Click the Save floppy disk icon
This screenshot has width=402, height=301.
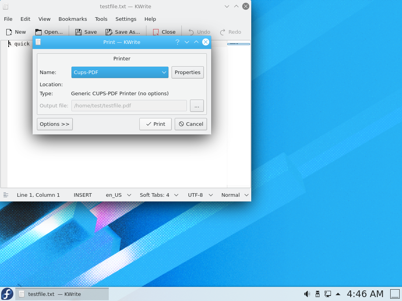click(x=79, y=32)
